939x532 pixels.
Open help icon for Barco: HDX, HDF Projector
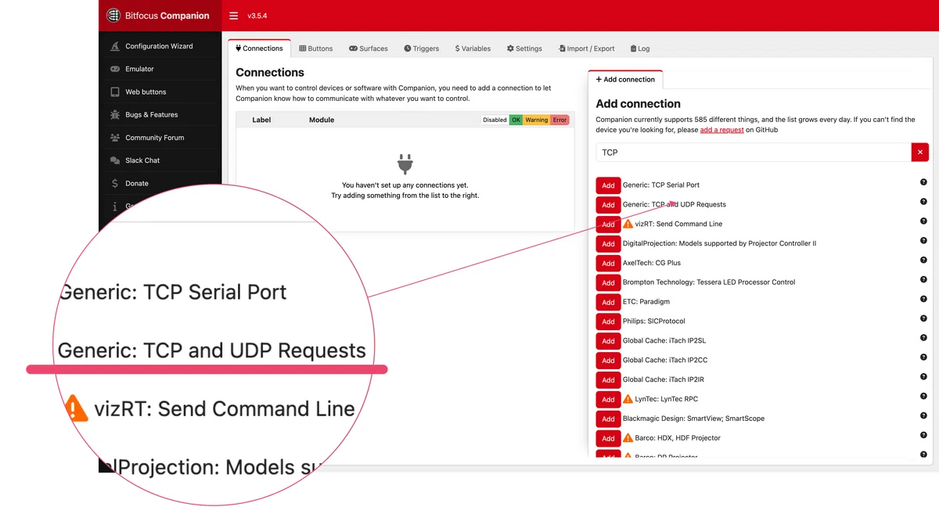pos(923,435)
